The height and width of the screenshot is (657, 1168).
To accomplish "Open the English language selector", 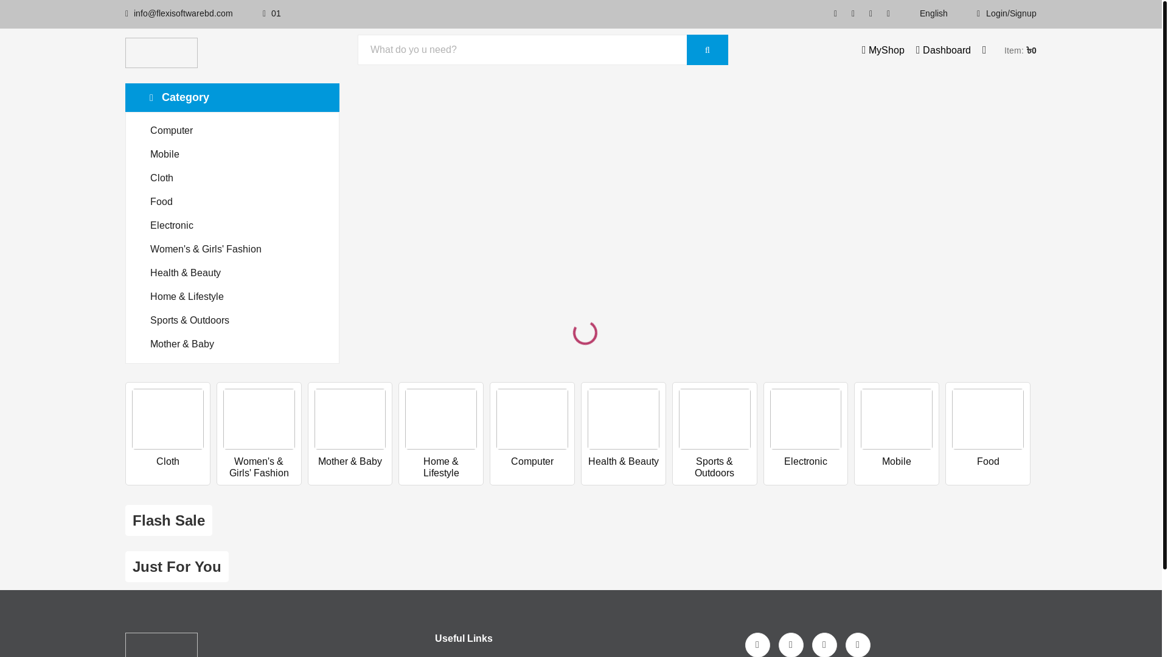I will 933,13.
